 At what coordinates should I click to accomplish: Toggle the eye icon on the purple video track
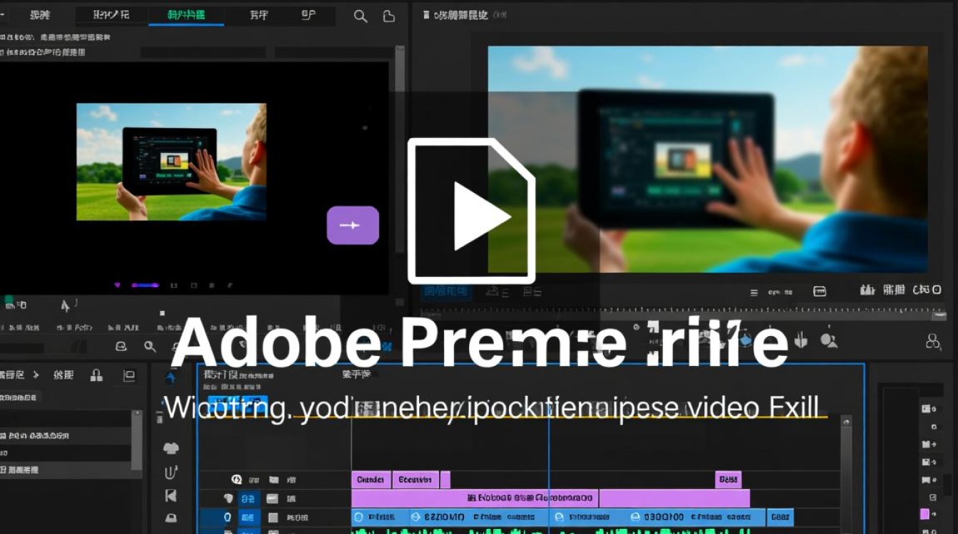[228, 498]
